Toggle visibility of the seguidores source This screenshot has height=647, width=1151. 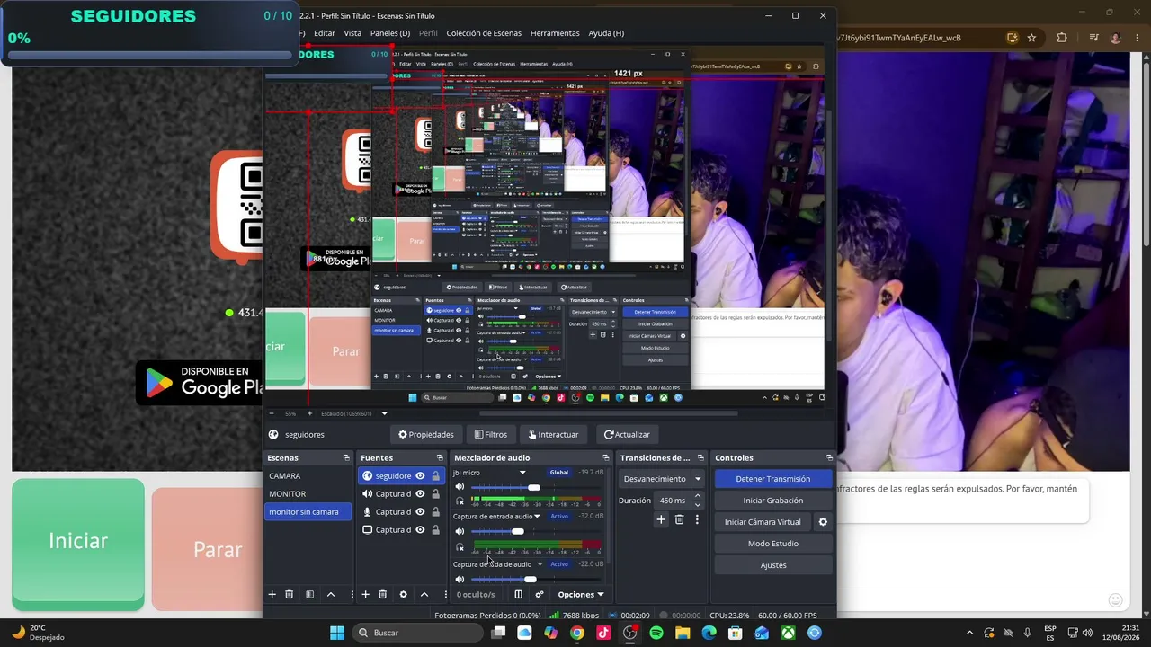point(420,476)
